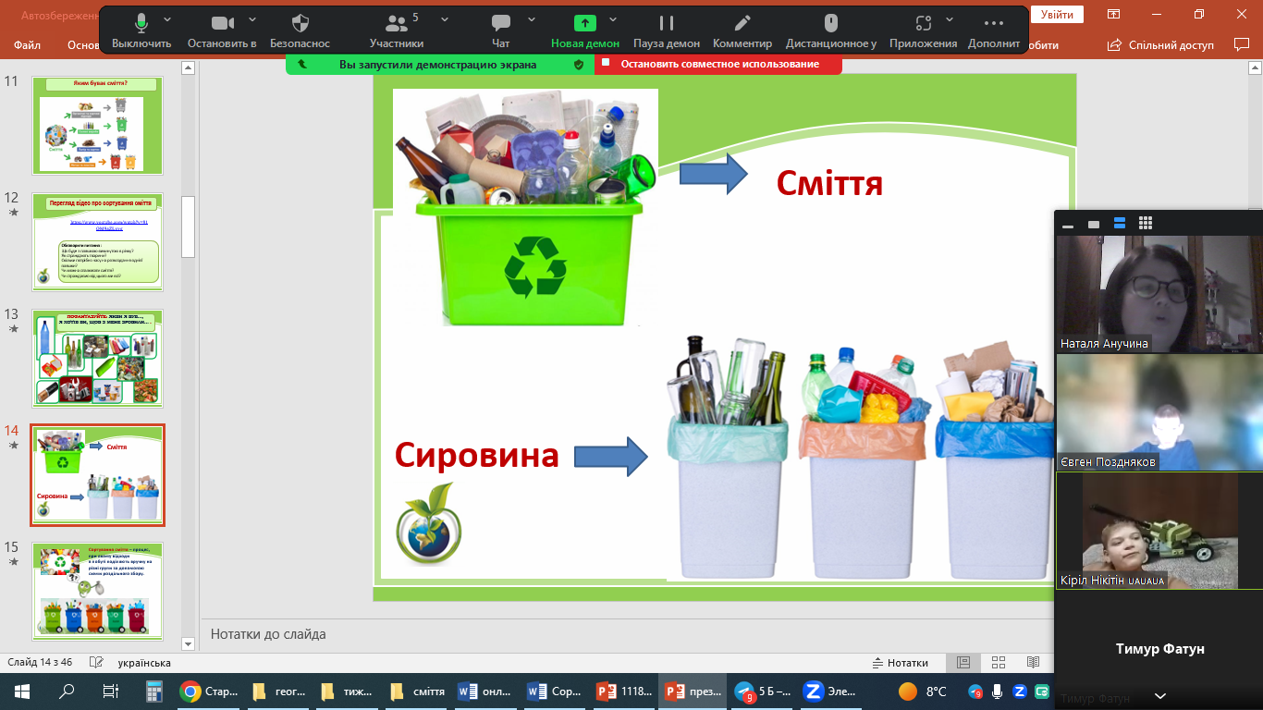Select the Сировина text on slide
Image resolution: width=1263 pixels, height=710 pixels.
476,455
